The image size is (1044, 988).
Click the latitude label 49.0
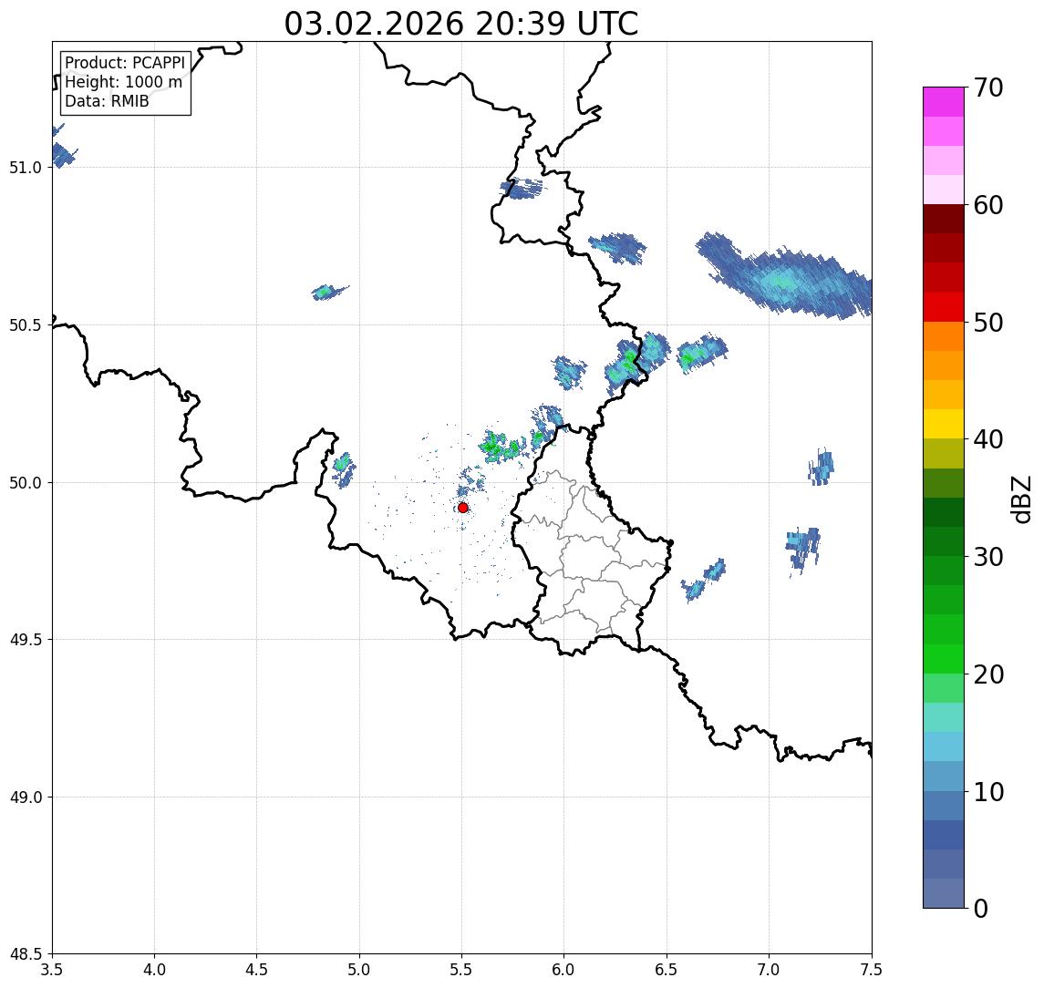click(26, 797)
